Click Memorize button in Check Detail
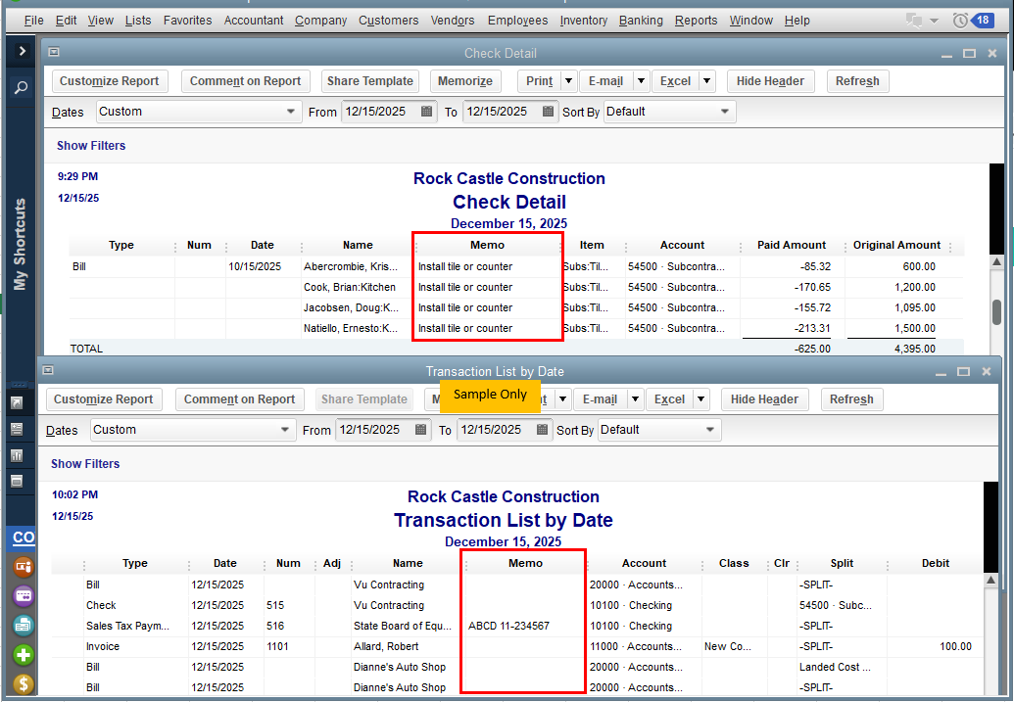 [x=465, y=81]
